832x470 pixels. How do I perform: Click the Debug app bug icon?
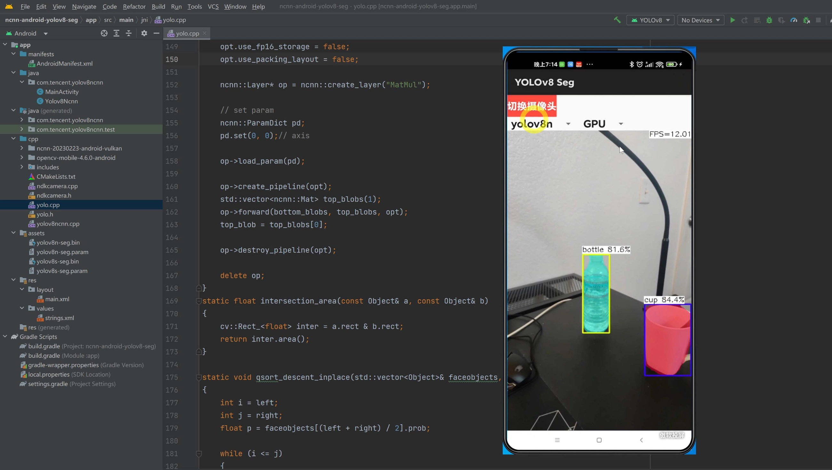(769, 20)
